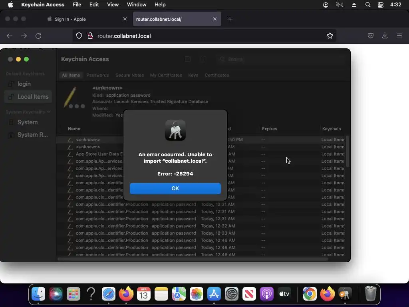
Task: Open the App Store Dock icon
Action: coord(214,294)
